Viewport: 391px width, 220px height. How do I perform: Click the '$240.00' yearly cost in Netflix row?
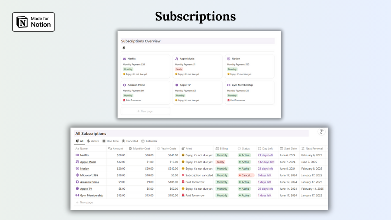[x=173, y=155]
